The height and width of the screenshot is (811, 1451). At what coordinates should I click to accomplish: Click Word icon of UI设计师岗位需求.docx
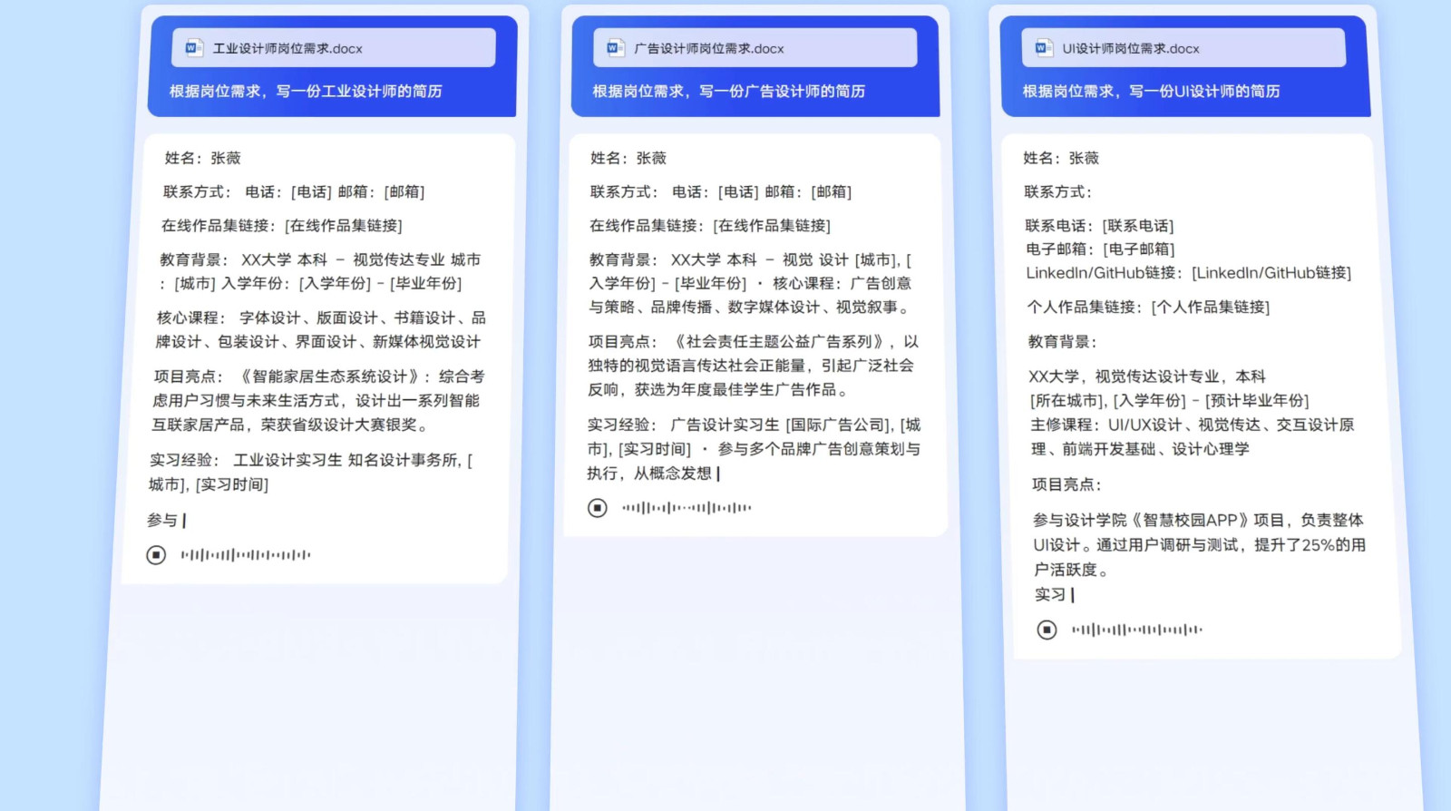[x=1044, y=48]
